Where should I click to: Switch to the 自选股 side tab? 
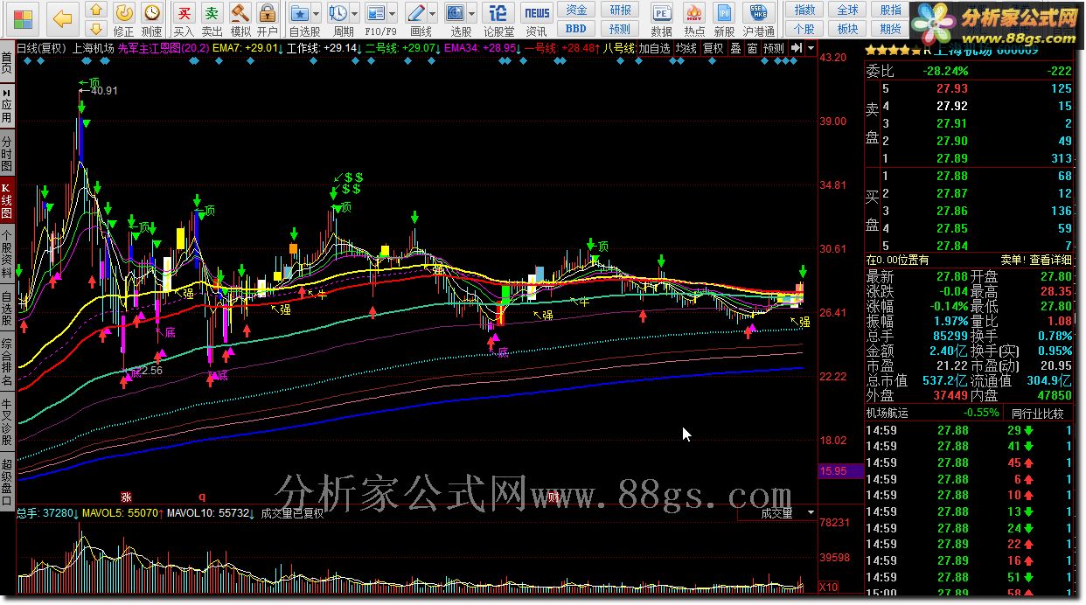pos(7,307)
